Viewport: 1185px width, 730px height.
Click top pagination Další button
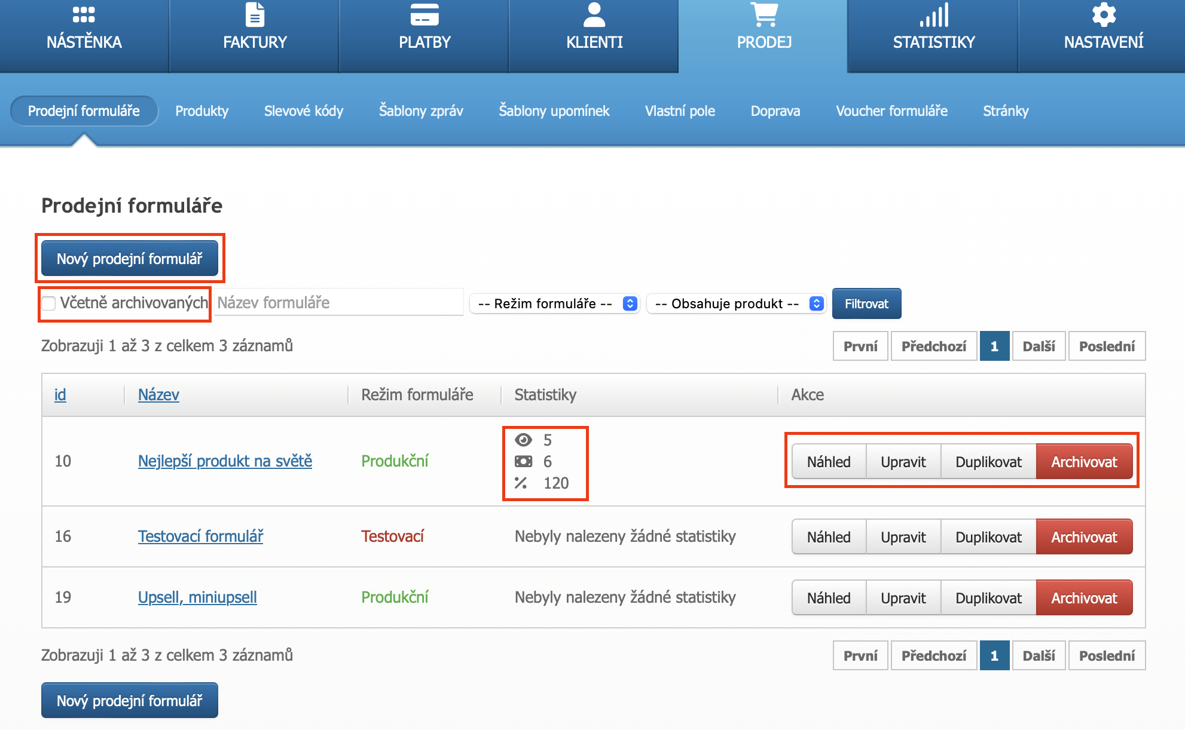point(1039,346)
